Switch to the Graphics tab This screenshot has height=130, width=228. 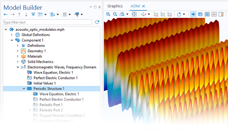pos(115,6)
